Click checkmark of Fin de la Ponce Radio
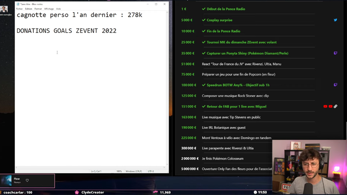 coord(203,31)
